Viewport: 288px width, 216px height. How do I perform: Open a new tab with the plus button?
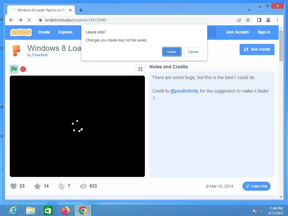pyautogui.click(x=81, y=10)
